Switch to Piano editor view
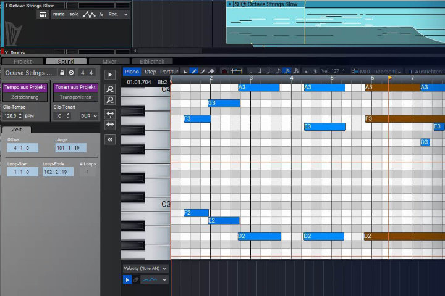 tap(132, 72)
